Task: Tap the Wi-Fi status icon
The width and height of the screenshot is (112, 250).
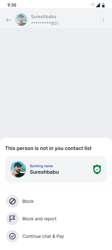Action: (x=93, y=5)
